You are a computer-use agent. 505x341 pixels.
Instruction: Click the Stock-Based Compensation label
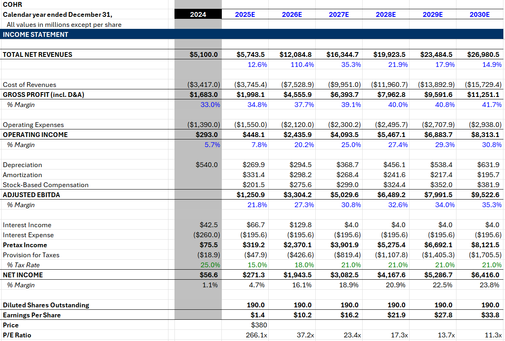coord(46,185)
